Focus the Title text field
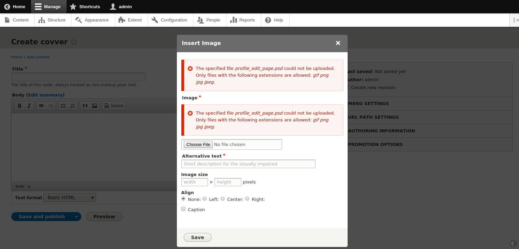 [x=78, y=77]
